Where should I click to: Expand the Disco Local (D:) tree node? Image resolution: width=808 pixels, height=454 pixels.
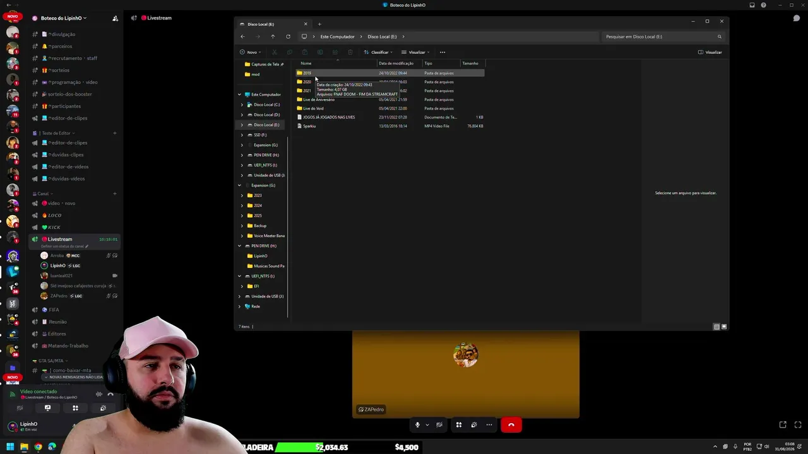[x=242, y=115]
